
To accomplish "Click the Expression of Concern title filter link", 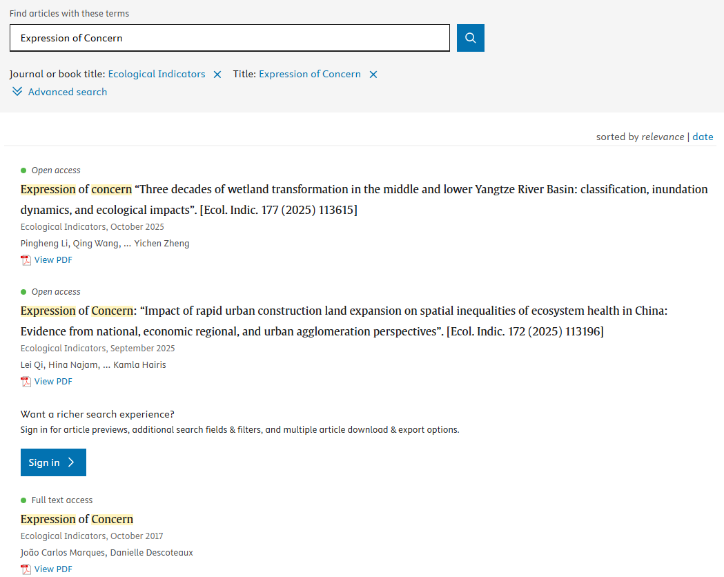I will (x=310, y=74).
